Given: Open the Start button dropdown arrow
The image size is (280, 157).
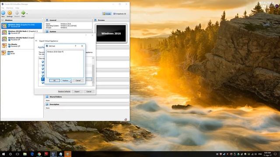Looking at the screenshot, I should pos(27,14).
